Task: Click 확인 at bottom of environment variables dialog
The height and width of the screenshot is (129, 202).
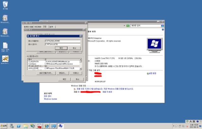Action: 64,79
